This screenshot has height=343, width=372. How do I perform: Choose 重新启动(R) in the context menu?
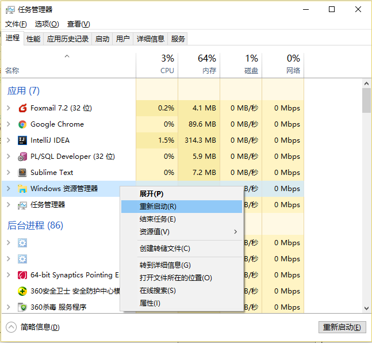pos(182,207)
